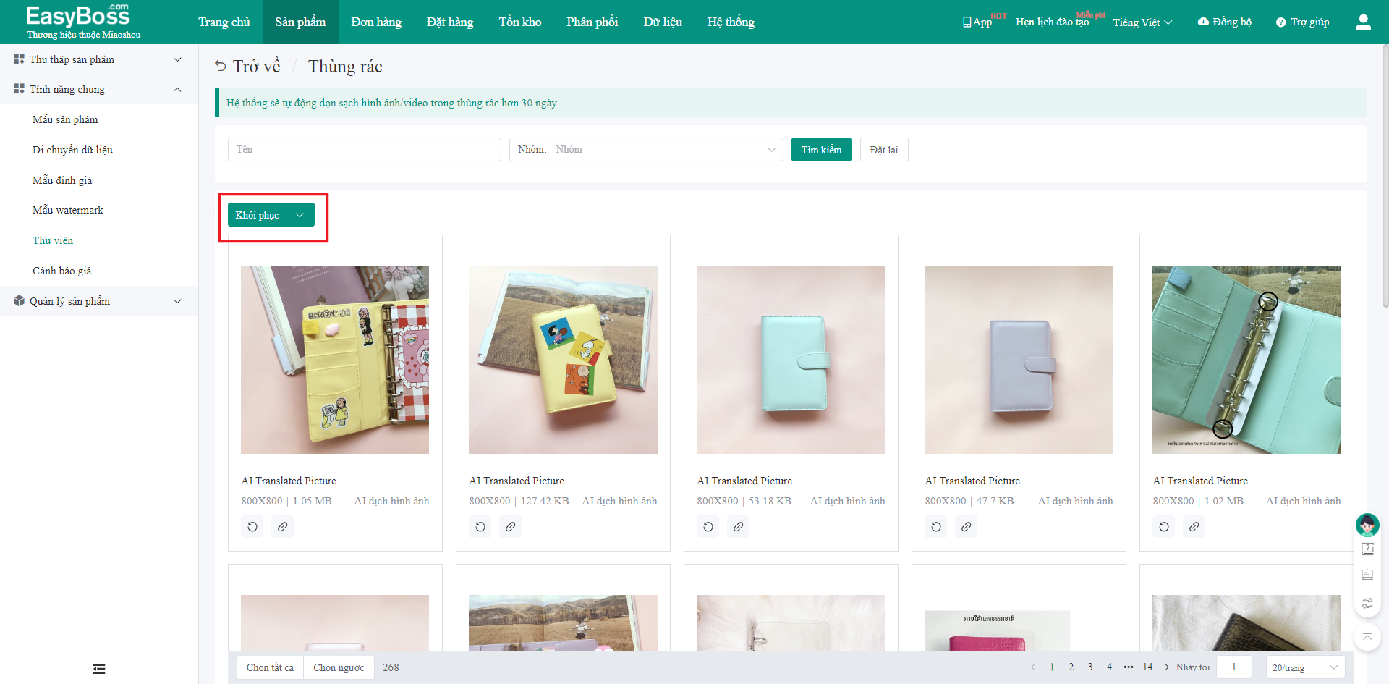Open Trợ giúp help
This screenshot has height=684, width=1389.
coord(1302,22)
